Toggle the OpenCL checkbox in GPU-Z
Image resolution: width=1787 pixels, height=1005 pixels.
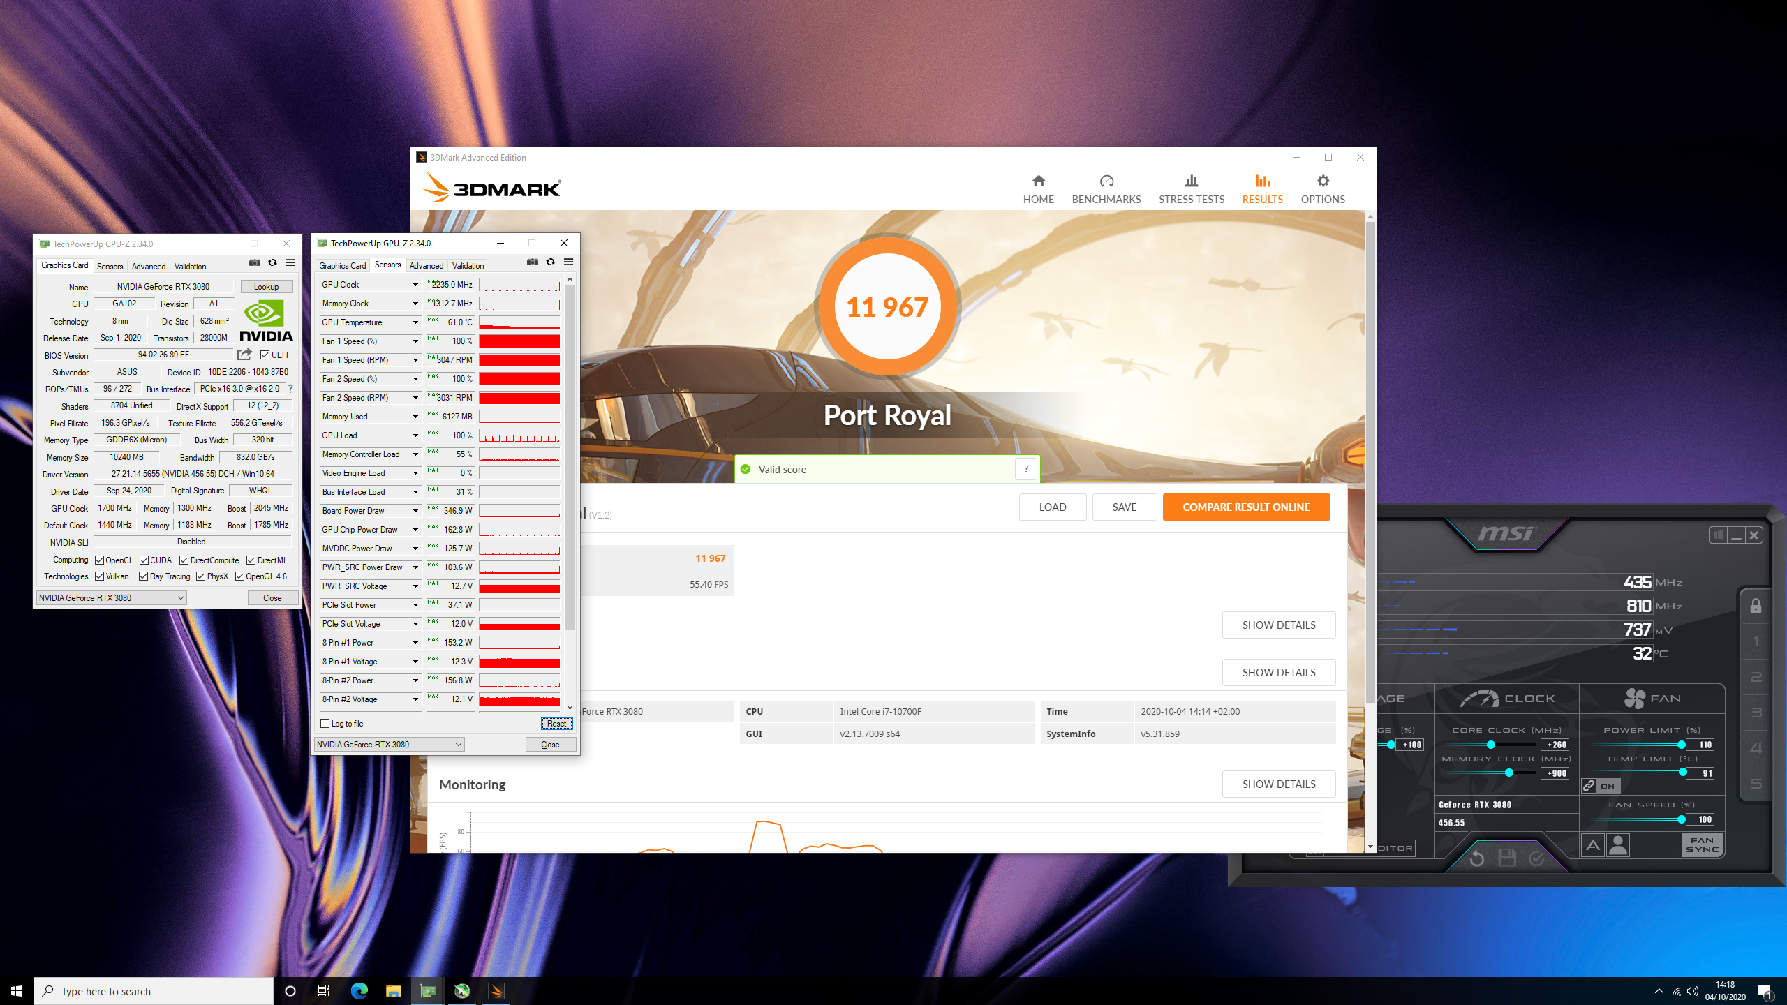[x=100, y=560]
